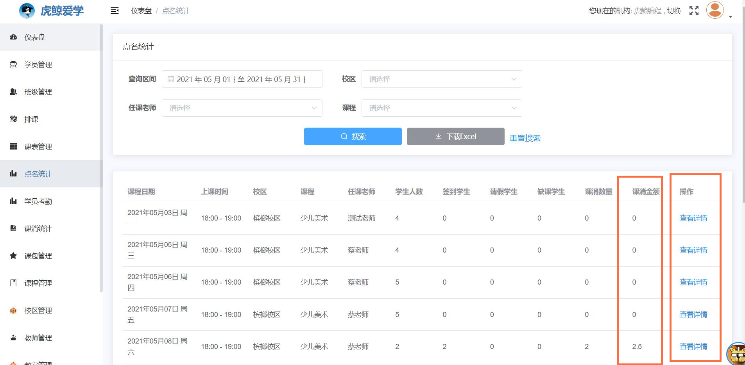Viewport: 745px width, 365px height.
Task: View details for 2021年05月06日 row
Action: click(693, 282)
